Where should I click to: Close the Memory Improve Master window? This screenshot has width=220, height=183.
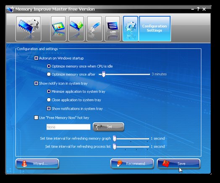click(204, 9)
